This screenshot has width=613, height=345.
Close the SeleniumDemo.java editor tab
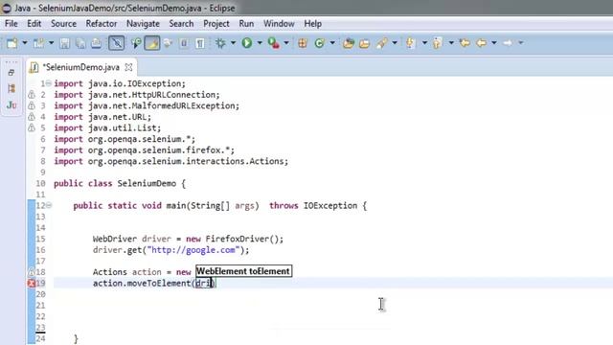[128, 67]
